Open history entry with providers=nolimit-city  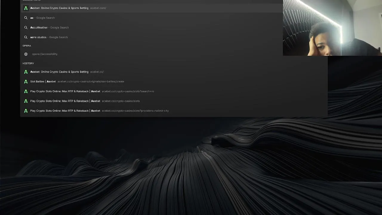pos(174,110)
